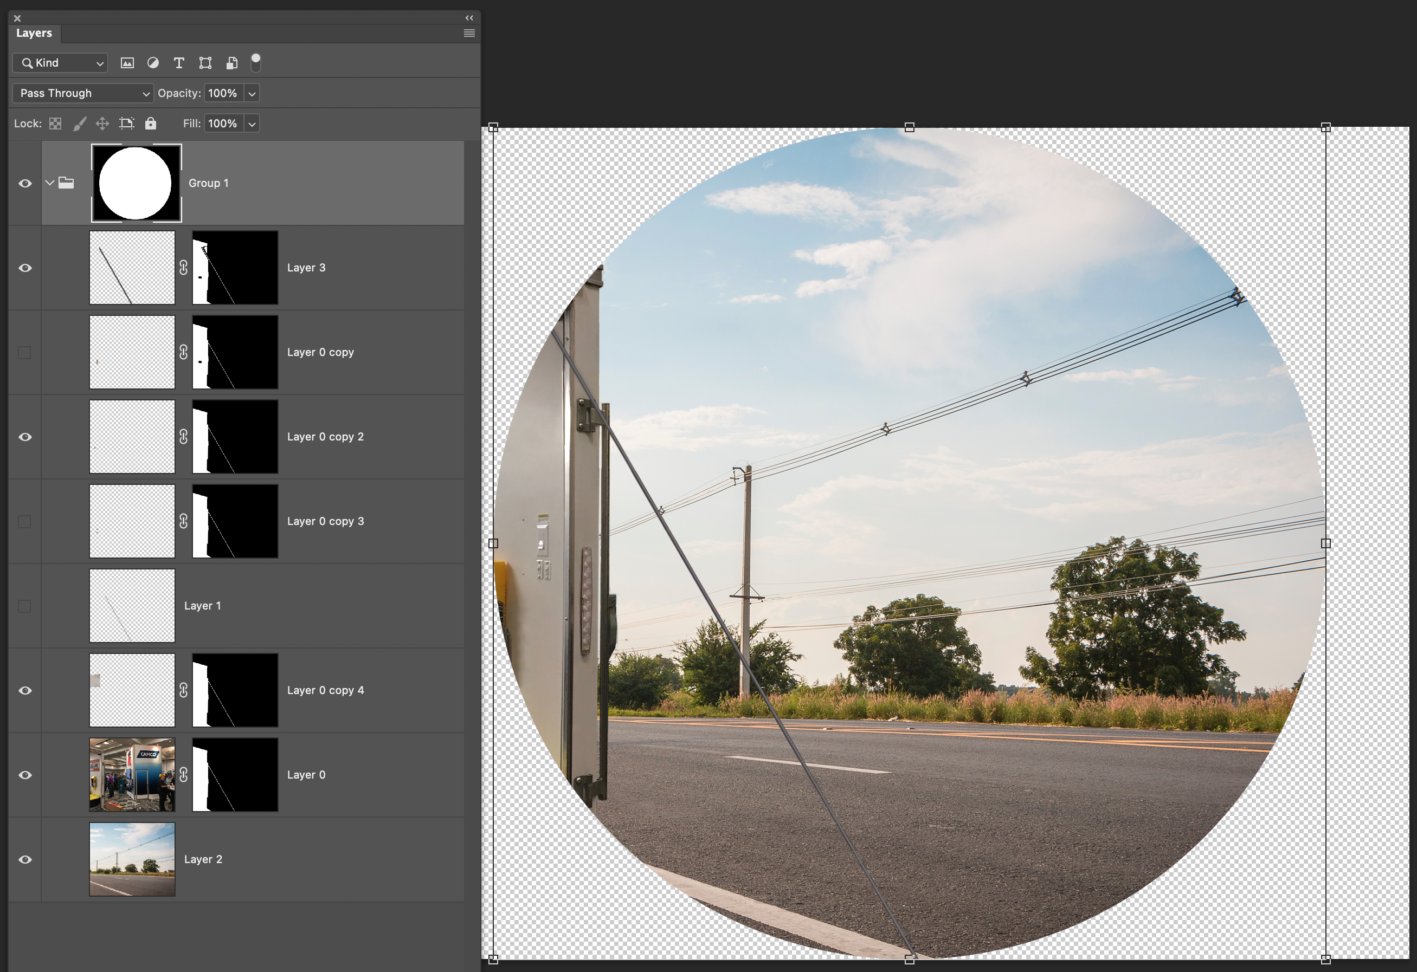The height and width of the screenshot is (972, 1417).
Task: Open the Opacity slider dropdown arrow
Action: click(x=252, y=93)
